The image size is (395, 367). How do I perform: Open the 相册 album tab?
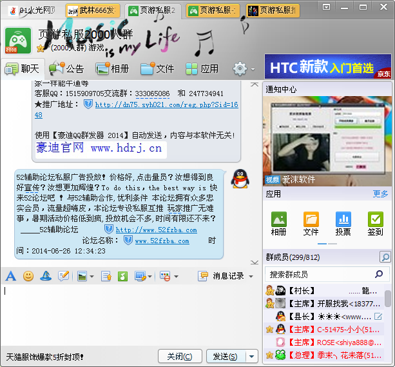(113, 68)
